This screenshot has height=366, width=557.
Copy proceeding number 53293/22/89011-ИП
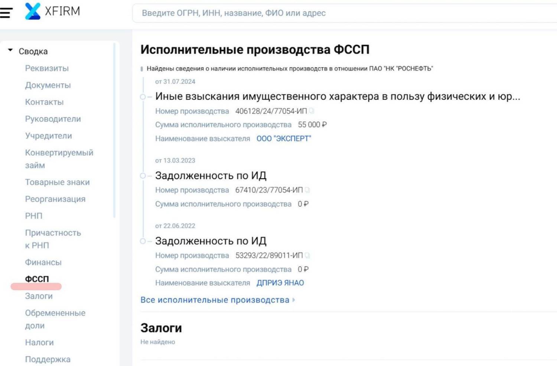pos(307,255)
